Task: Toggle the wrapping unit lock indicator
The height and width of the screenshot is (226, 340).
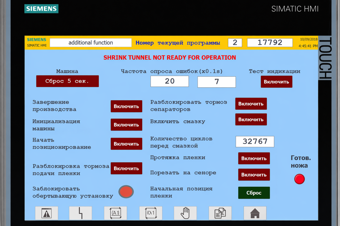Action: pyautogui.click(x=126, y=192)
